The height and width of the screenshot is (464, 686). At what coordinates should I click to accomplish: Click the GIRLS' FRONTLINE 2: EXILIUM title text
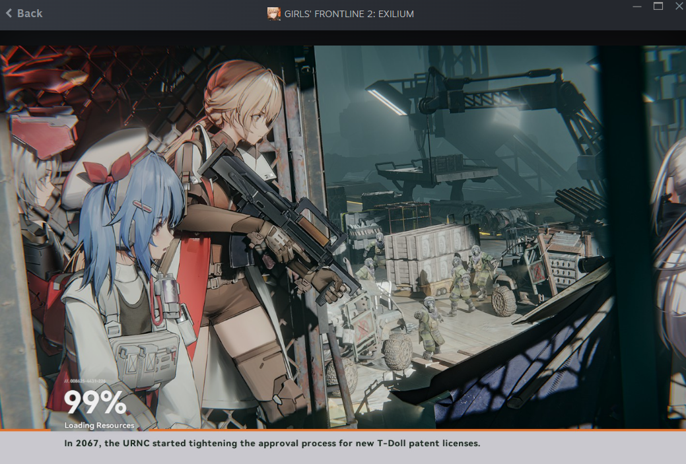tap(349, 14)
